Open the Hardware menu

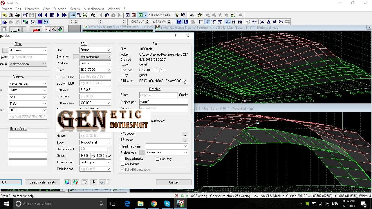32,9
